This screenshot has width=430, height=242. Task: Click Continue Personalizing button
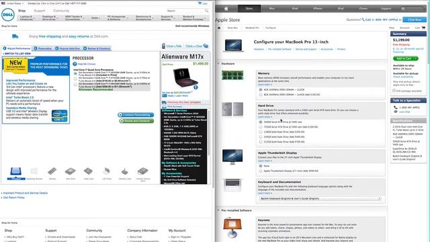(136, 115)
